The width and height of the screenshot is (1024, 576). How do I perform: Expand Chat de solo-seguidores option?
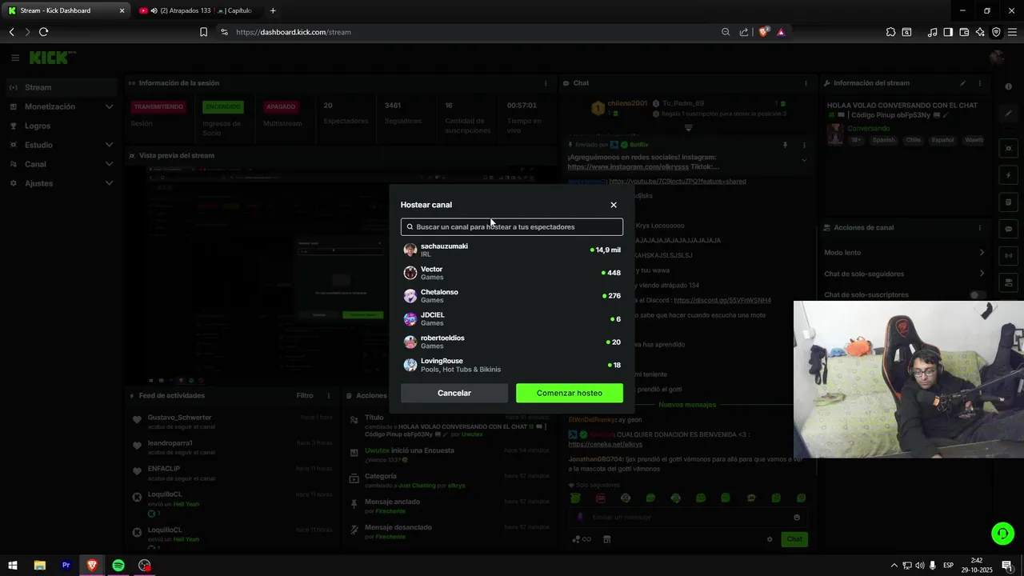(x=904, y=274)
